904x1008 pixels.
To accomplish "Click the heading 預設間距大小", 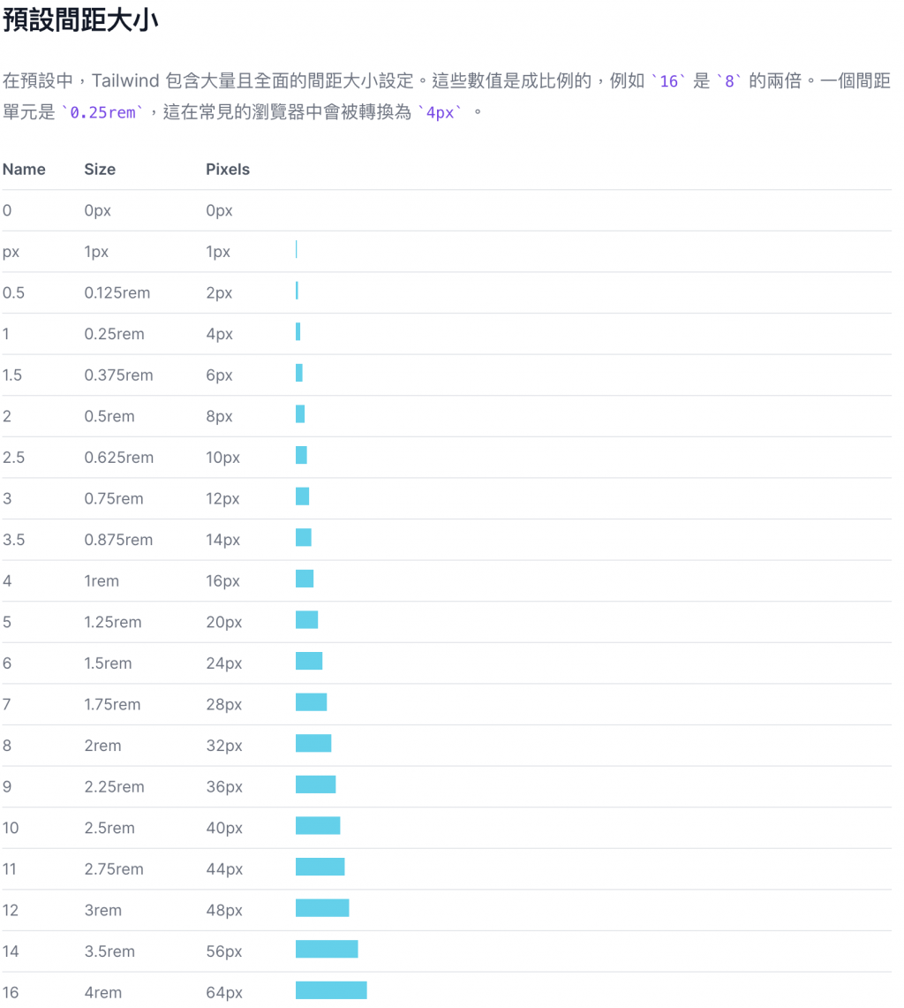I will (80, 20).
